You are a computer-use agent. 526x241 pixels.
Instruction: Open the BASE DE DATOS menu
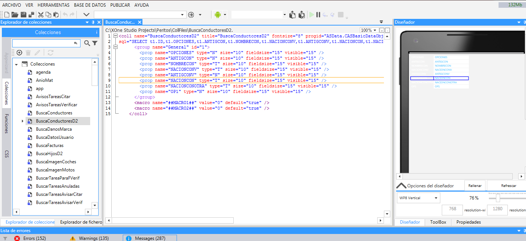90,5
